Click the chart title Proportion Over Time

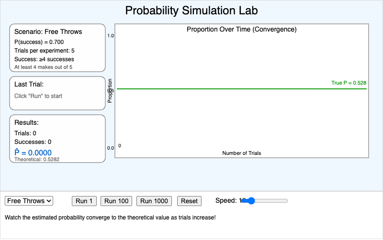[x=242, y=30]
